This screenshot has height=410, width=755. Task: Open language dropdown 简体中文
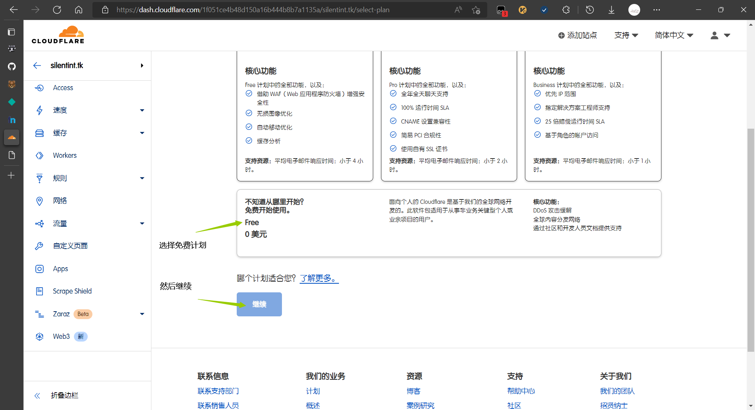coord(674,35)
